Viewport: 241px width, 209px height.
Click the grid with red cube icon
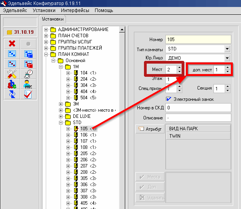click(28, 64)
